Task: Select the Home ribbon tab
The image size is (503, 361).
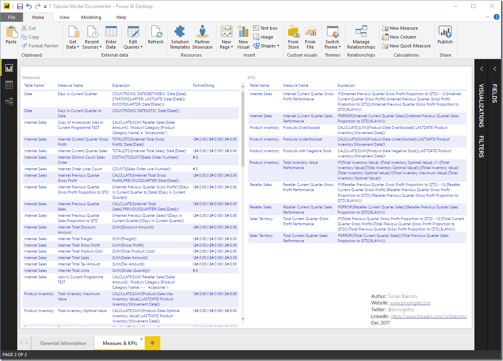Action: coord(38,17)
